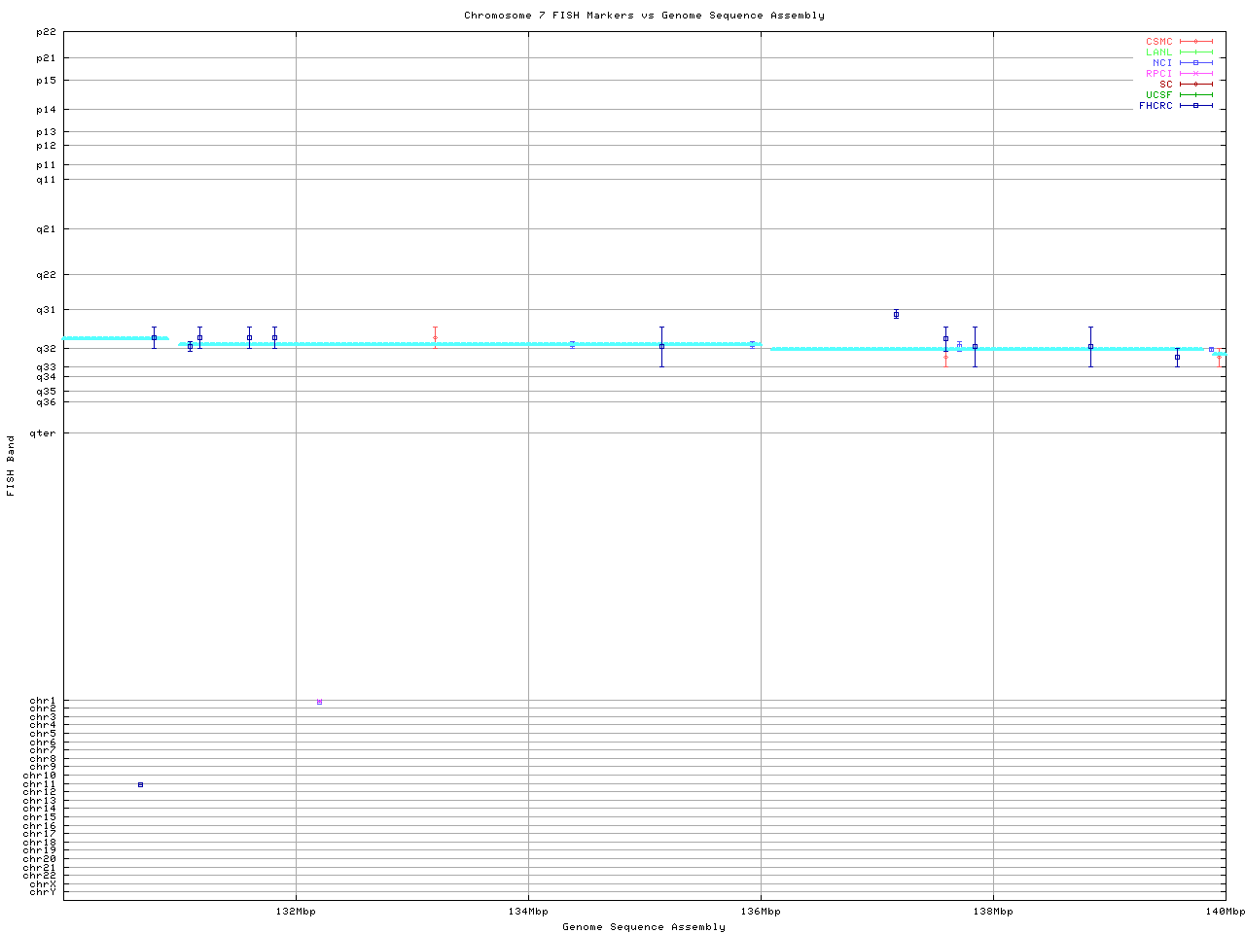The width and height of the screenshot is (1245, 933).
Task: Click the RPCI legend label
Action: coord(1158,74)
